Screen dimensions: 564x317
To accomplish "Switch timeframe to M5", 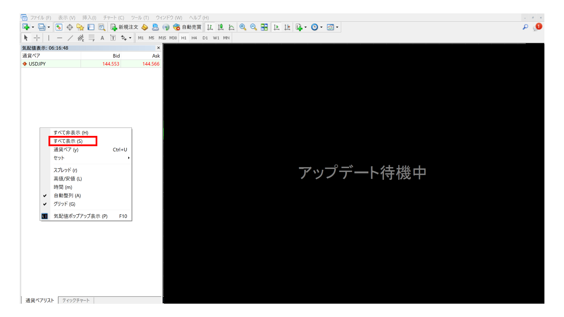I will [151, 38].
